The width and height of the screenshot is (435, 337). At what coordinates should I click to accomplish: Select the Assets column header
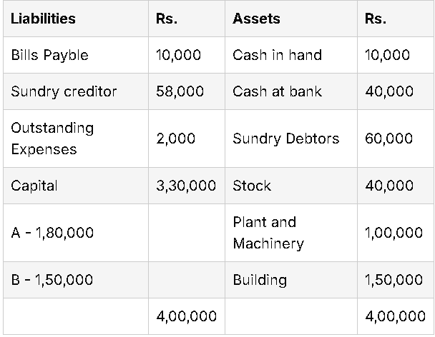256,19
